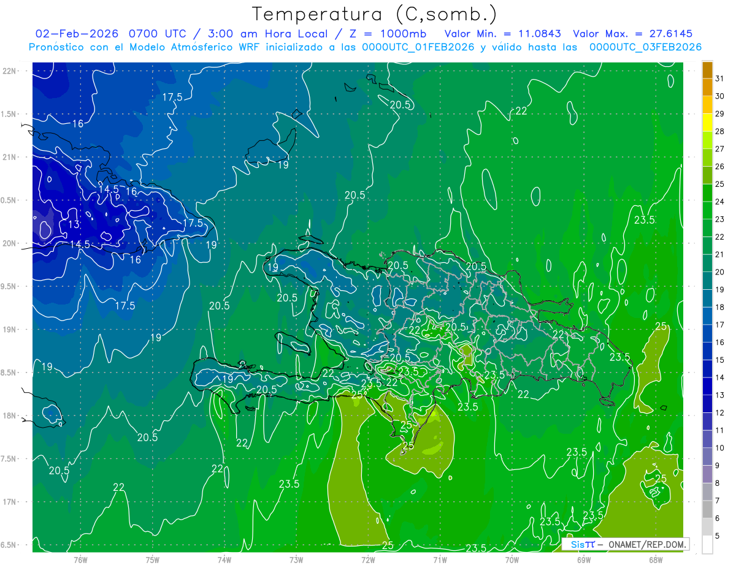The height and width of the screenshot is (568, 736).
Task: Click the '74W' longitude axis label
Action: (x=224, y=559)
